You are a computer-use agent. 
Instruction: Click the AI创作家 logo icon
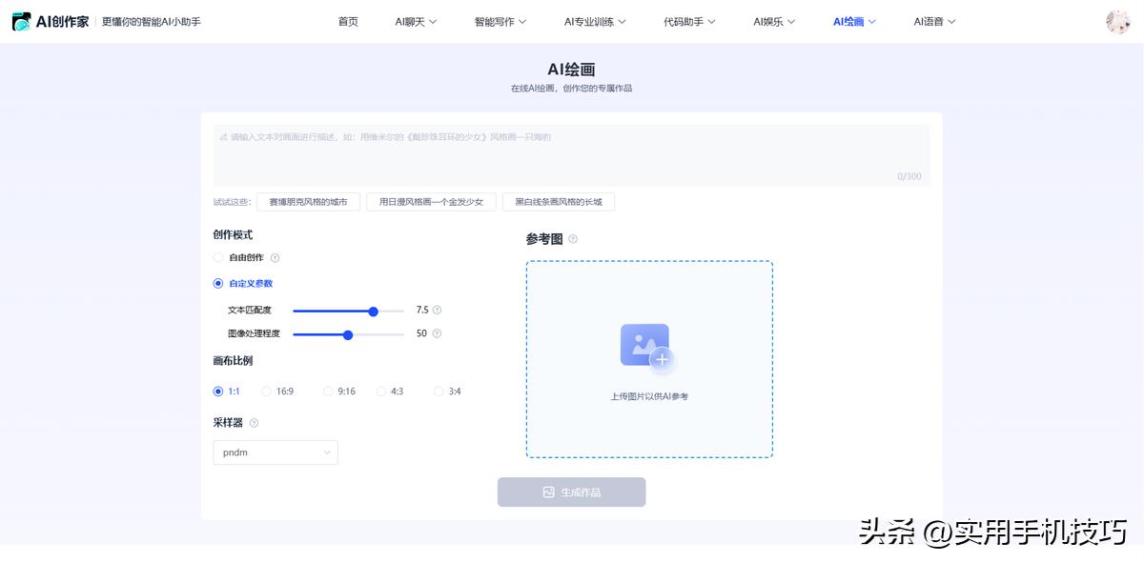click(x=21, y=20)
